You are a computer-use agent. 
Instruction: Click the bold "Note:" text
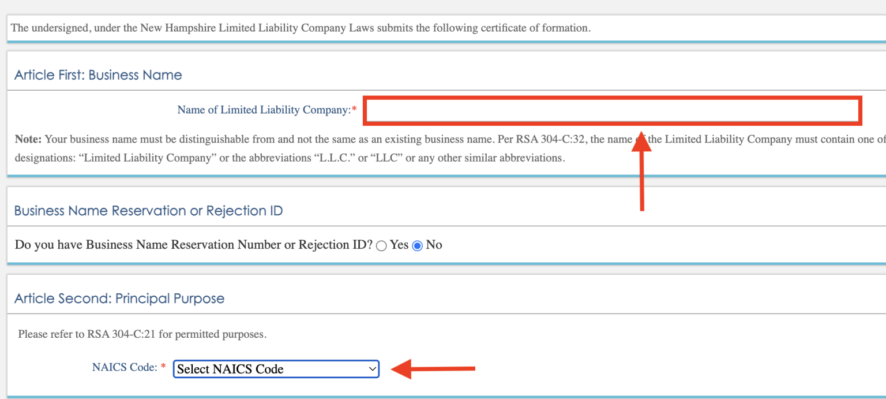[x=28, y=139]
